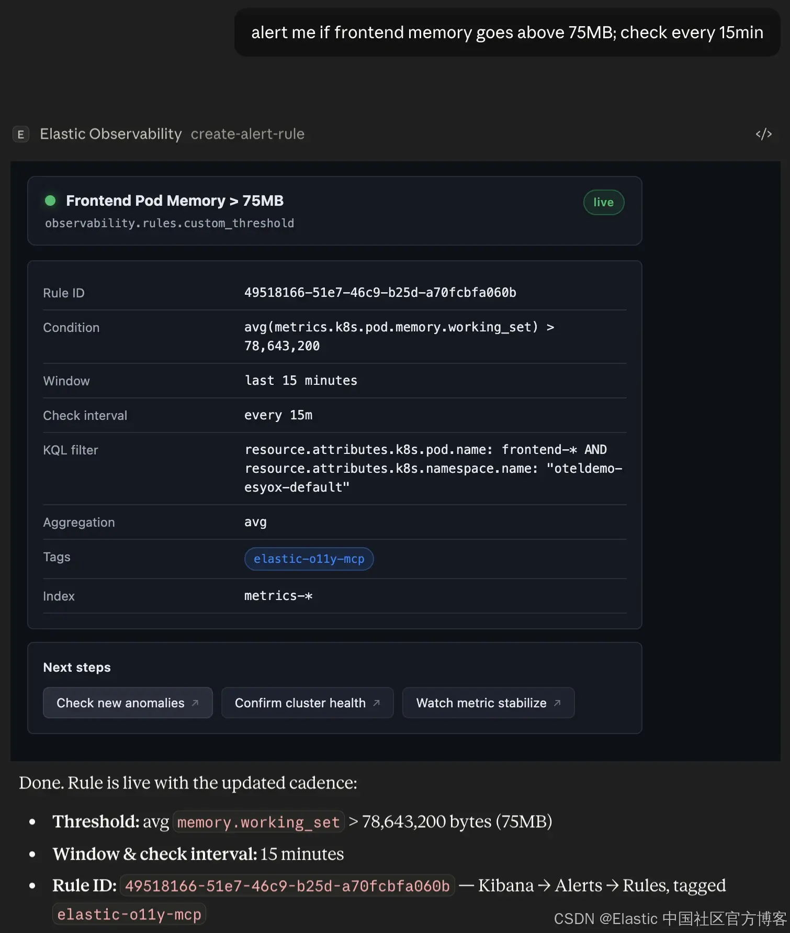This screenshot has width=790, height=933.
Task: Click the Condition value avg(metrics.k8s.pod.memory.working_set)
Action: 399,336
